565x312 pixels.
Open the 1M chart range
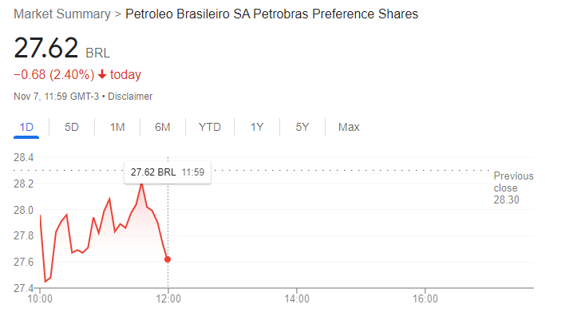tap(117, 127)
